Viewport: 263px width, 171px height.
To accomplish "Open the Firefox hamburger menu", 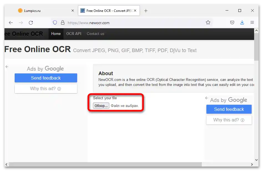I will tap(252, 22).
